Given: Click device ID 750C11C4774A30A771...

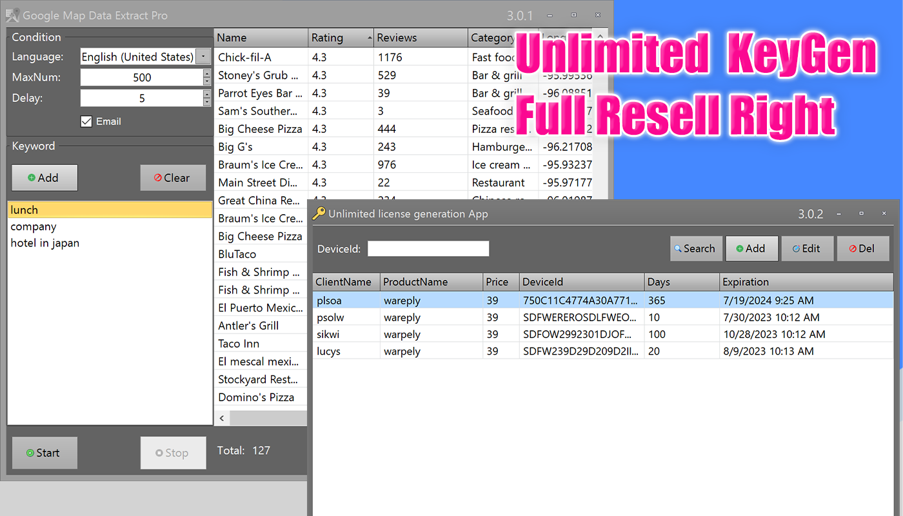Looking at the screenshot, I should point(580,301).
